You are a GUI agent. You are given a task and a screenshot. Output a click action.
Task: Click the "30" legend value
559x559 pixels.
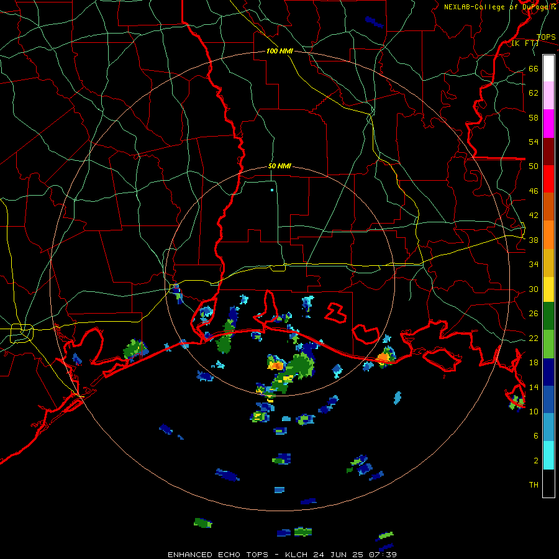[x=534, y=289]
